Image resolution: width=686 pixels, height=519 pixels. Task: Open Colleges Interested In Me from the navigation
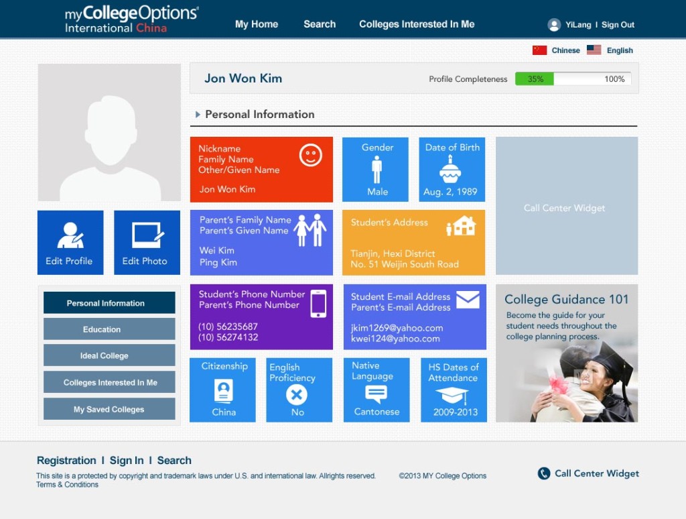coord(416,24)
